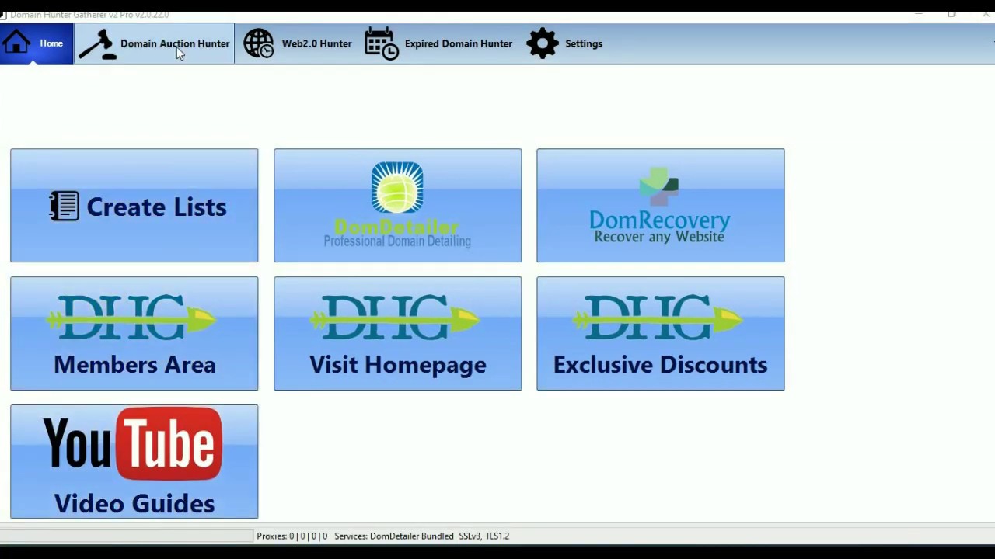Click the DomRecovery cross logo
The image size is (995, 559).
[x=659, y=188]
